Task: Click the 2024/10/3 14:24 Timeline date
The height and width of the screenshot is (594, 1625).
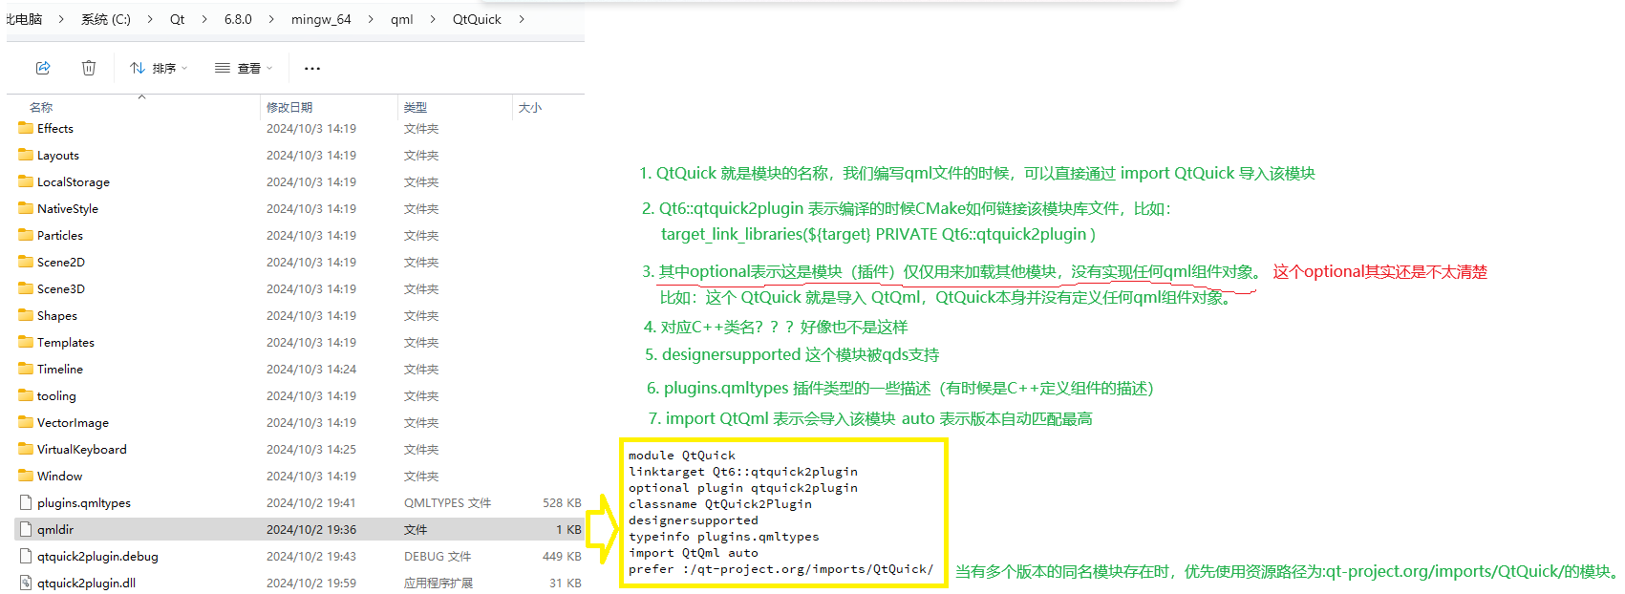Action: [x=311, y=369]
